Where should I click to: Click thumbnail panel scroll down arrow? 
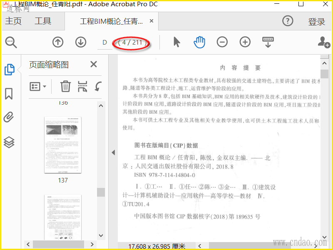(101, 235)
